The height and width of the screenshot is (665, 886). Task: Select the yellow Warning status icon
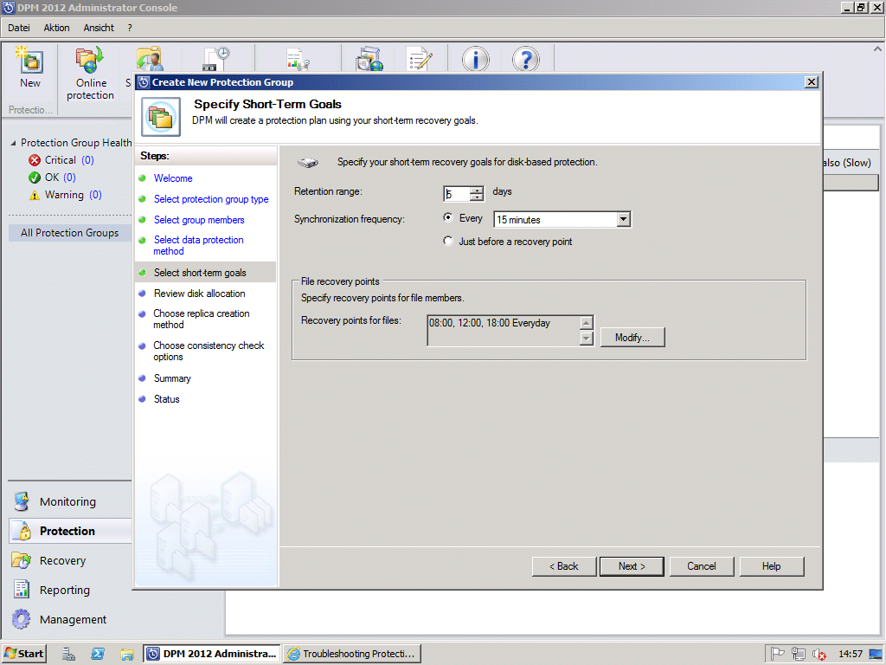35,195
